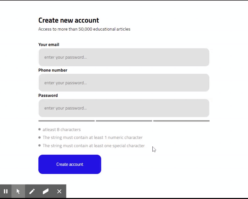Click the pause icon in annotation toolbar
The image size is (248, 199).
(x=6, y=191)
